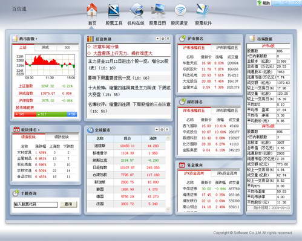The width and height of the screenshot is (302, 241).
Task: Click the 信息快递 panel icon
Action: tap(90, 39)
